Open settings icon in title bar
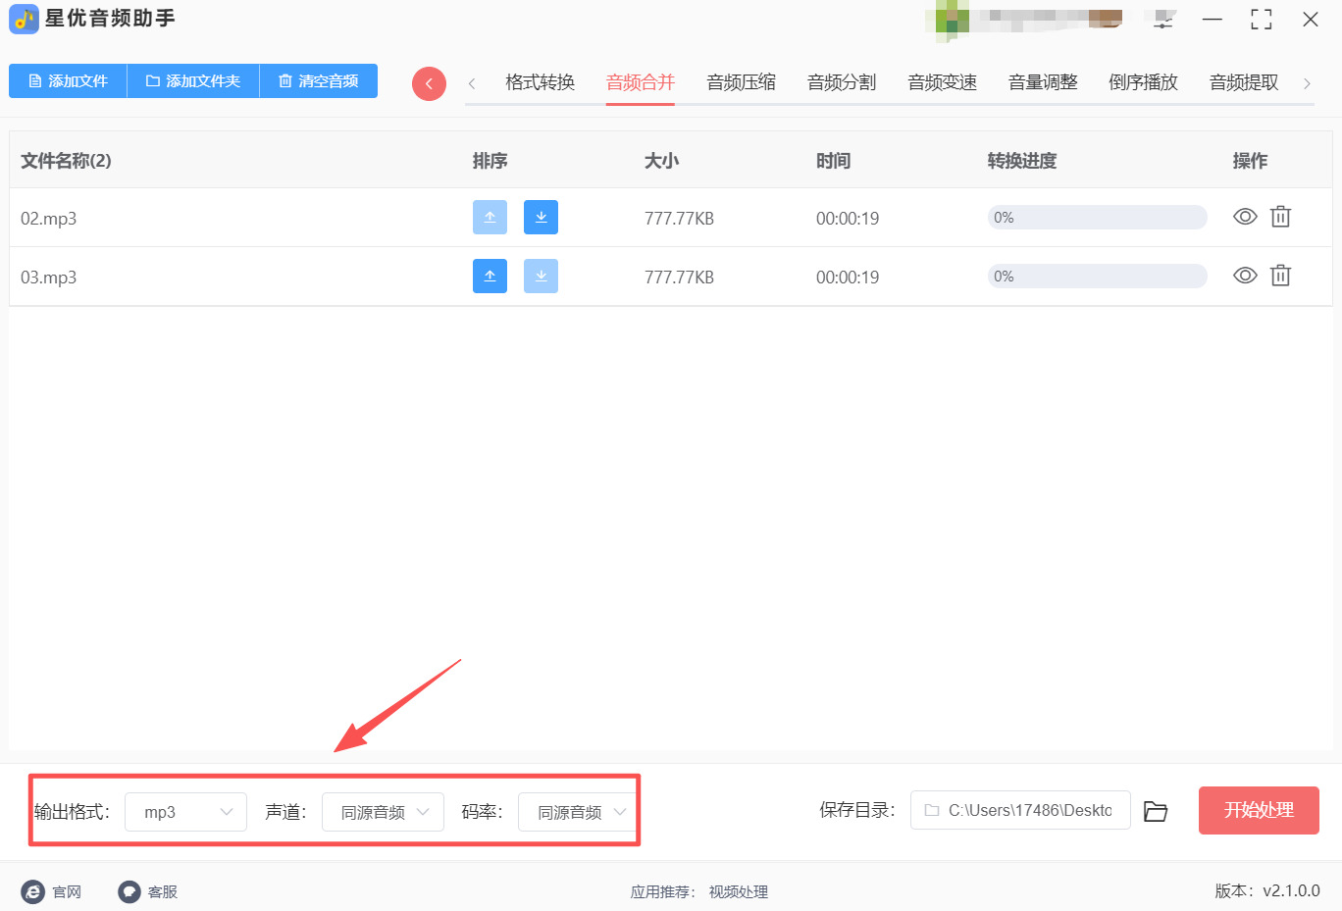 1163,20
